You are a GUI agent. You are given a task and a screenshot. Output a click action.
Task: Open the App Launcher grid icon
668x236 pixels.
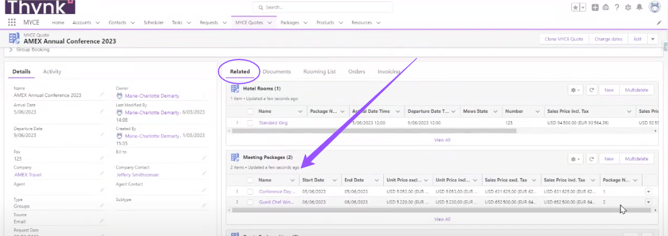pyautogui.click(x=12, y=22)
